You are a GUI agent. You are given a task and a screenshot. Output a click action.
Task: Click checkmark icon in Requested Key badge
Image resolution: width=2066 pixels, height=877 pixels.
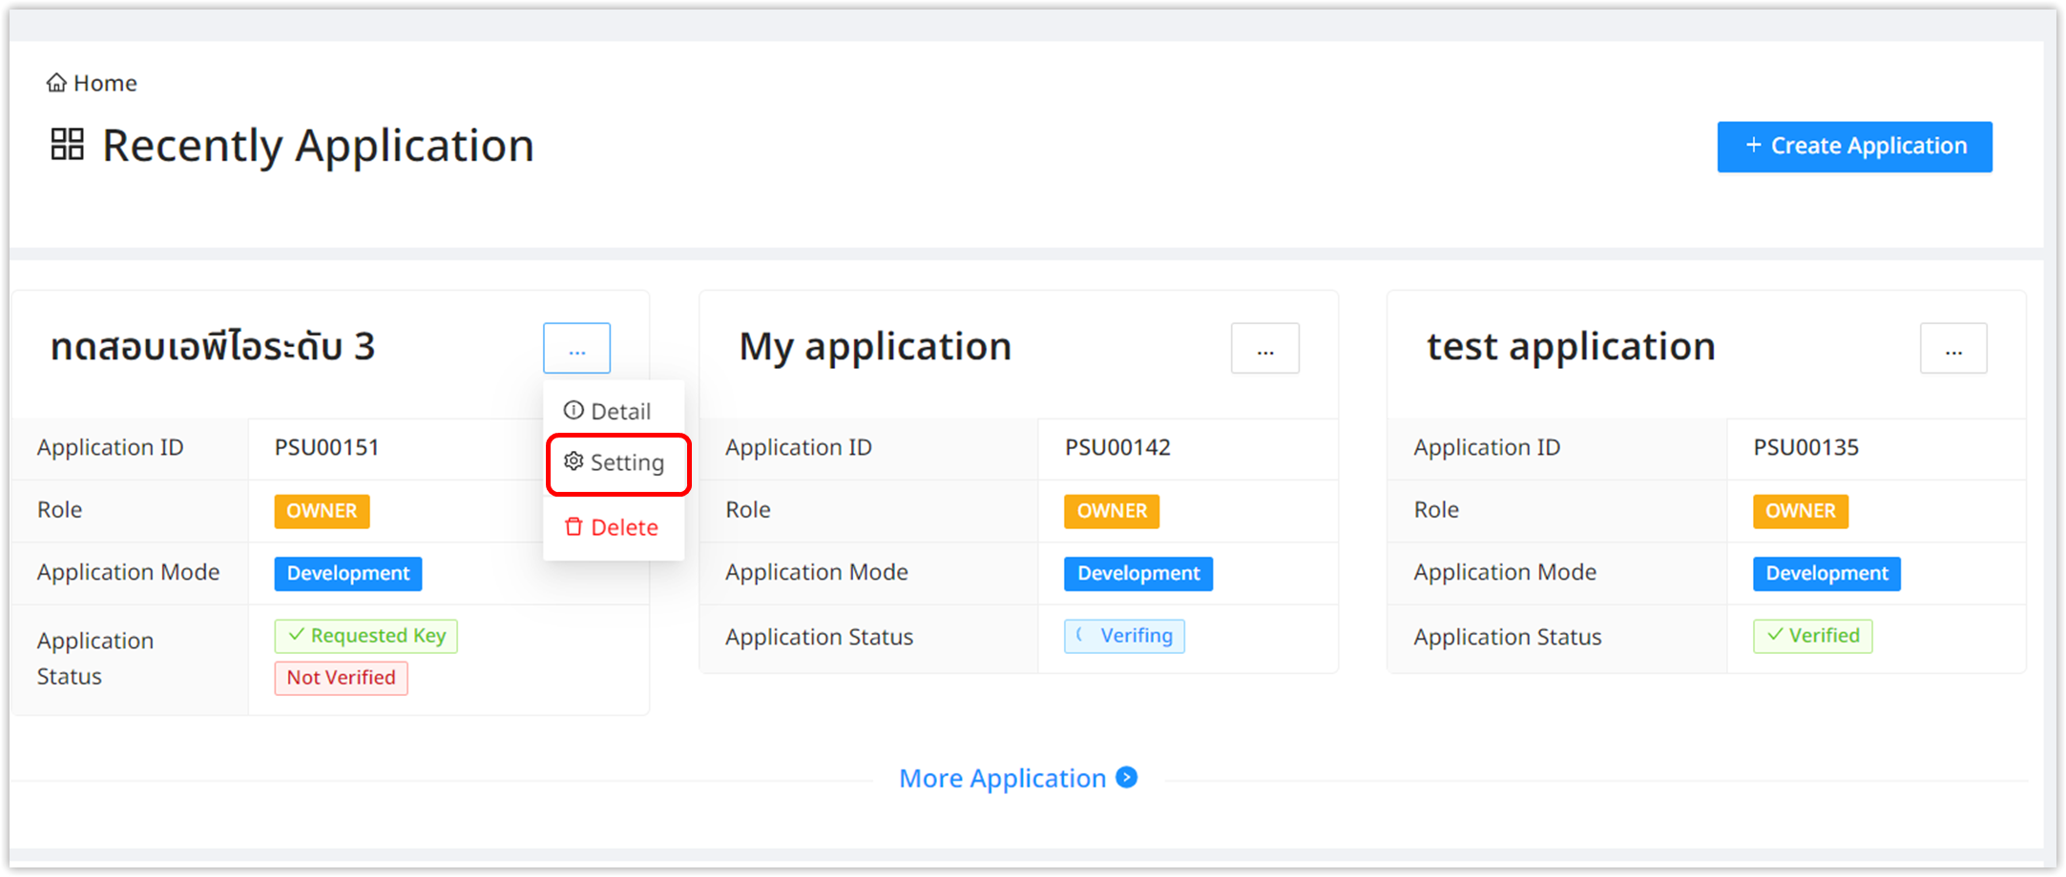297,635
